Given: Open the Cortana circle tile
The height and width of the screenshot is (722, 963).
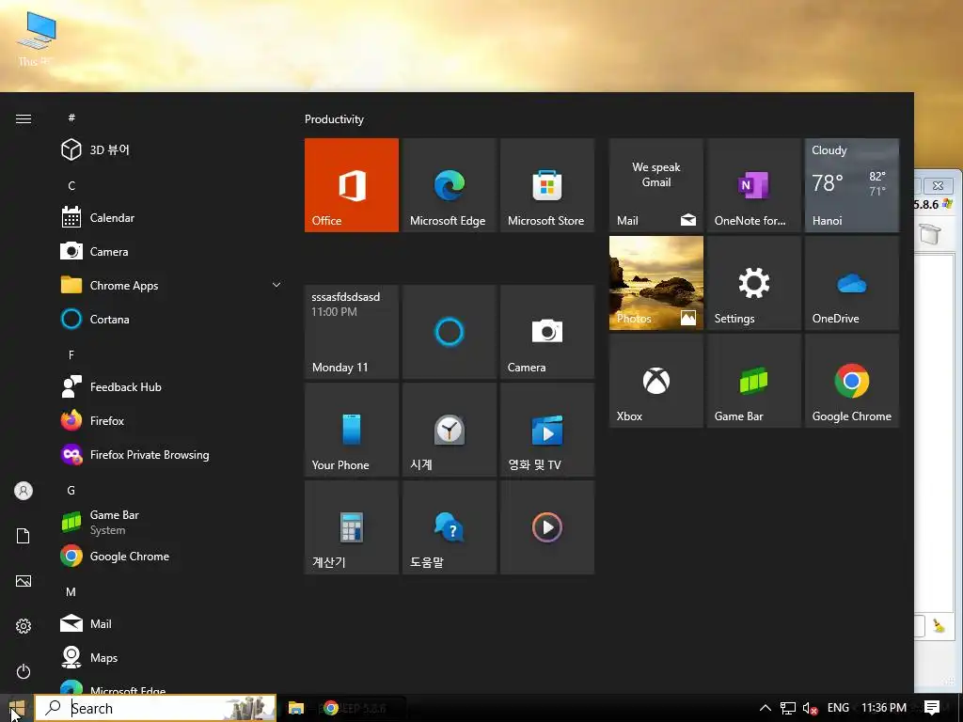Looking at the screenshot, I should (x=449, y=332).
